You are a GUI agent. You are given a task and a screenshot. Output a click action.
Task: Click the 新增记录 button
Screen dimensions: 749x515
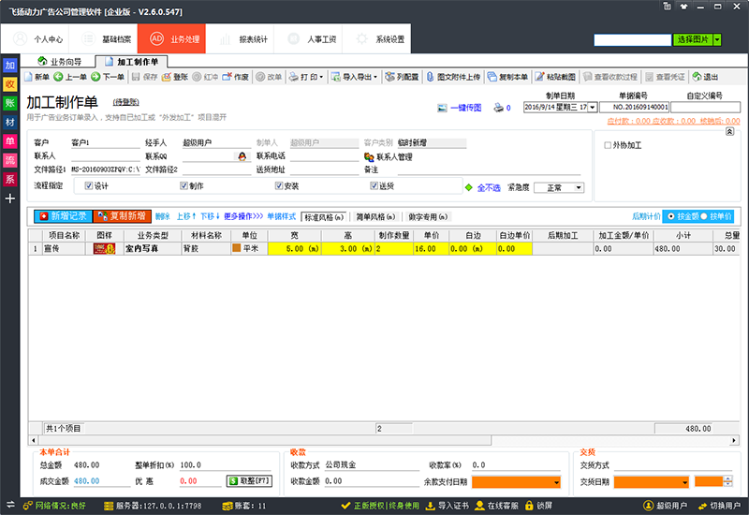tap(62, 216)
